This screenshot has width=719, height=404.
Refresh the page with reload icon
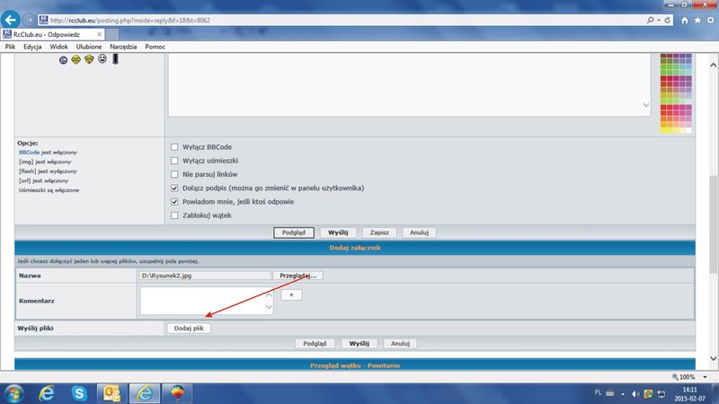668,20
